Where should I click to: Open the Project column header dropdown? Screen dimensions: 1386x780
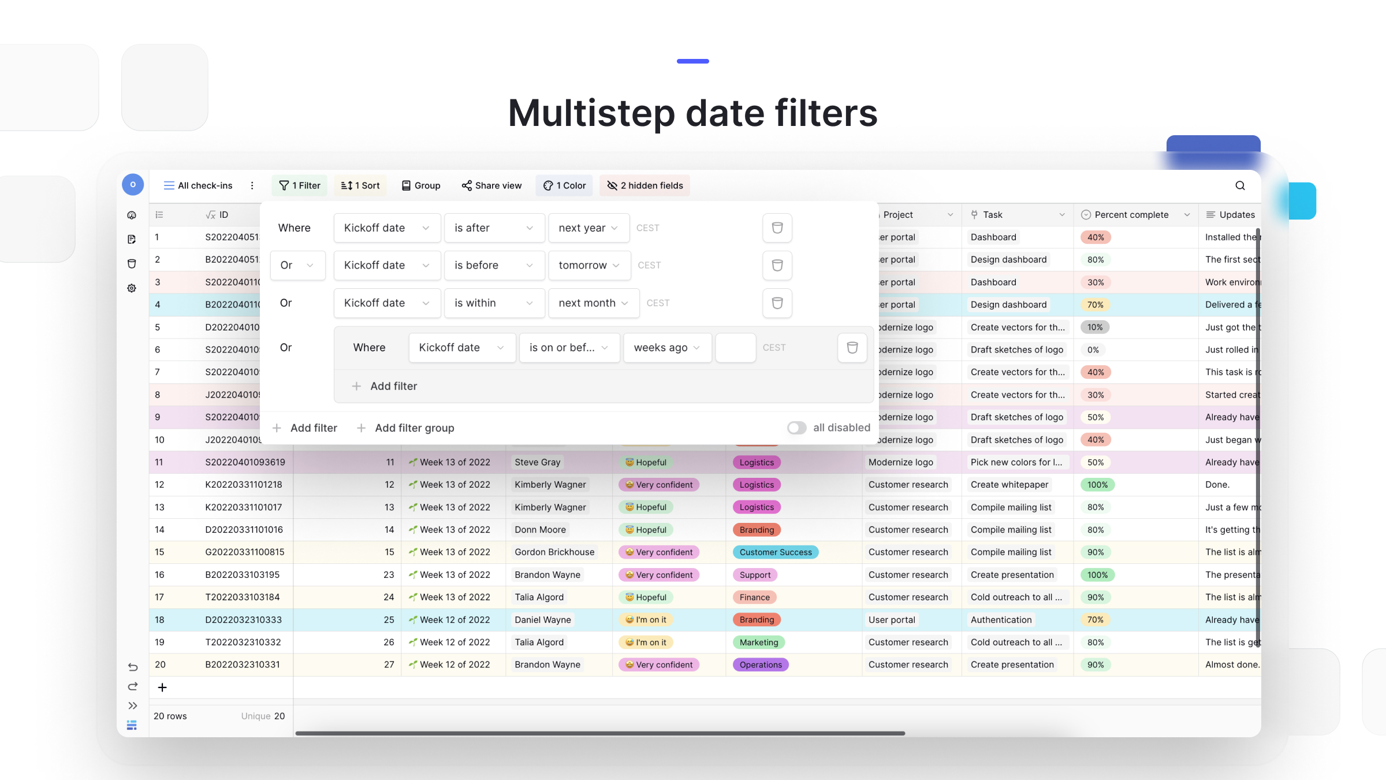[952, 214]
